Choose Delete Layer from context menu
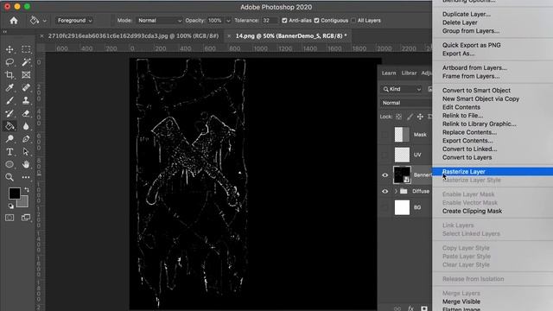The height and width of the screenshot is (311, 553). point(460,22)
